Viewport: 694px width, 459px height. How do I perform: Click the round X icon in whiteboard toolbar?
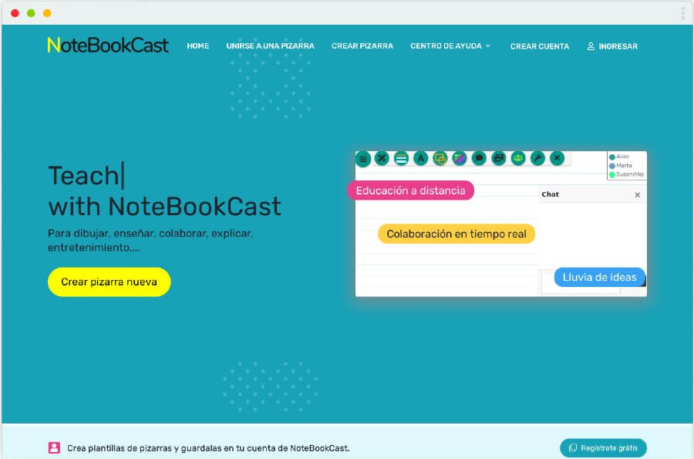[x=557, y=158]
